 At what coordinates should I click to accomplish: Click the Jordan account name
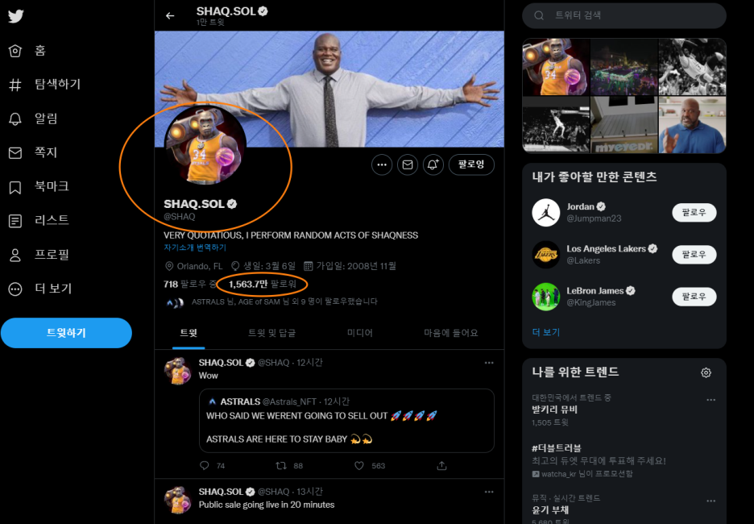coord(581,207)
